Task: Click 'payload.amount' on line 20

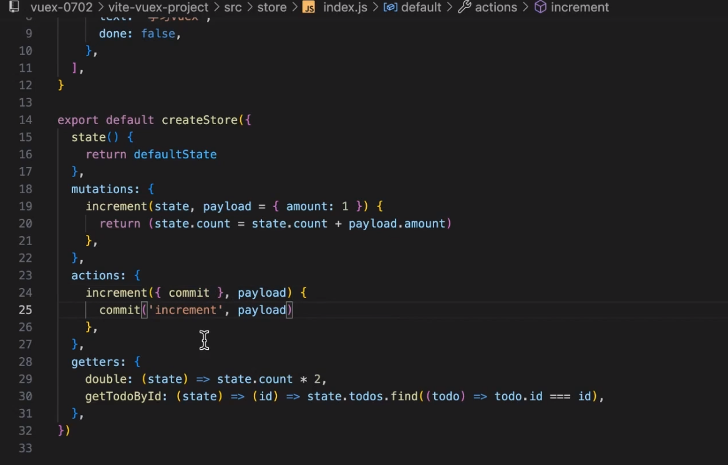Action: point(397,223)
